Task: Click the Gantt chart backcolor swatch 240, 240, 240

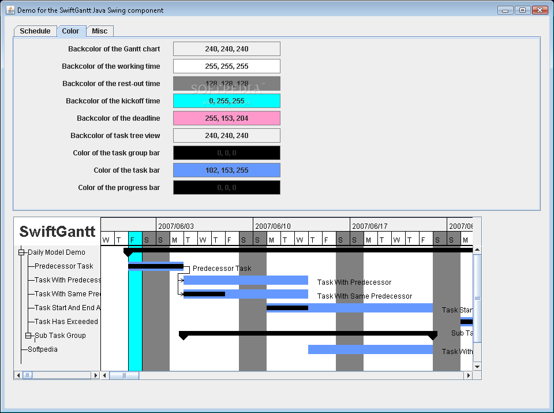Action: (x=226, y=49)
